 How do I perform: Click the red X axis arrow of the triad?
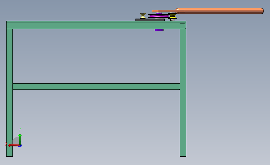pyautogui.click(x=14, y=145)
